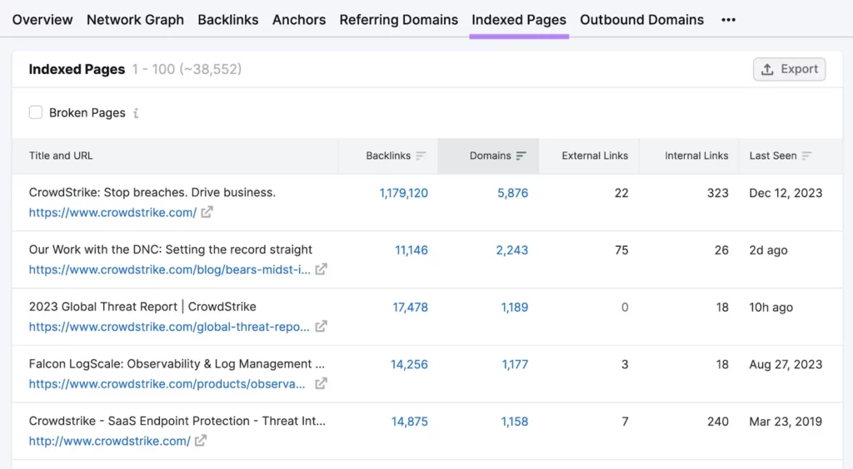Click the '2d ago' last seen cell

(768, 250)
